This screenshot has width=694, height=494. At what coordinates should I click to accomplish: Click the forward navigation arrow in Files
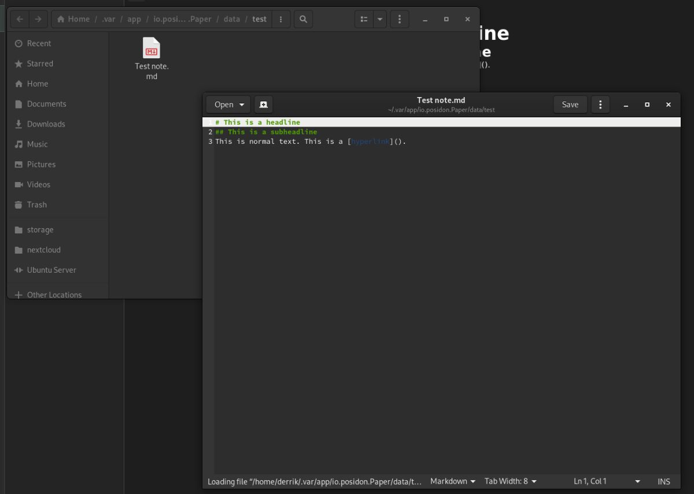[38, 18]
